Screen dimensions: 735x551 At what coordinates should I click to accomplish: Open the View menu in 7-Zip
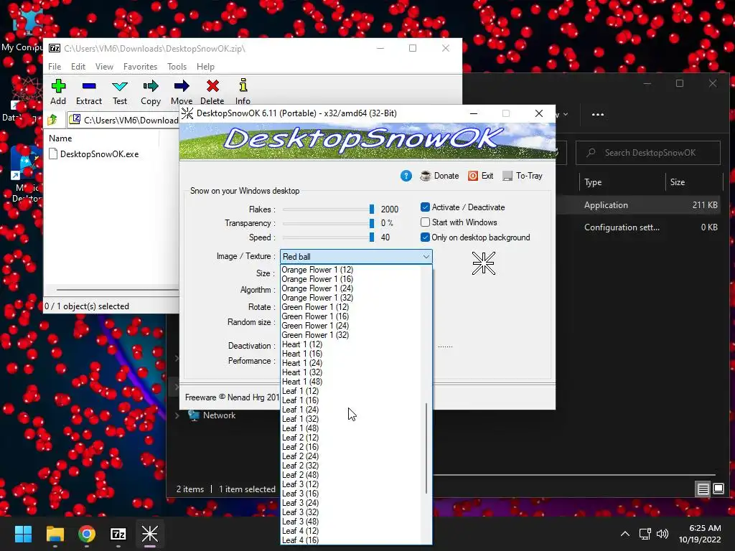[104, 67]
